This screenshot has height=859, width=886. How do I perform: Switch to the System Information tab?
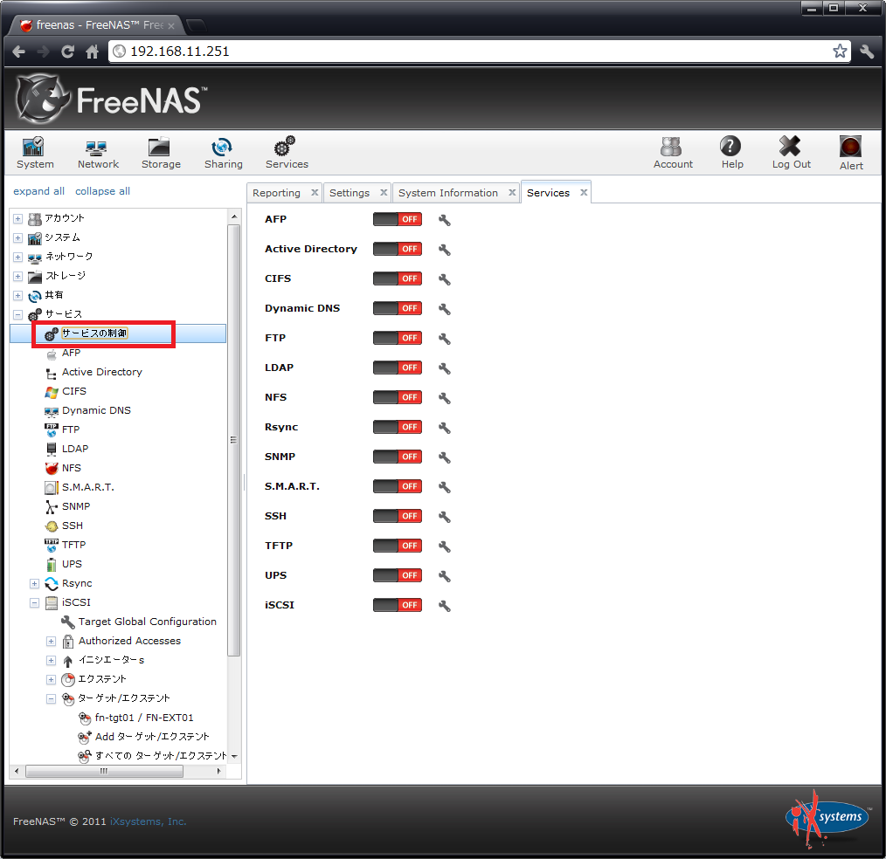[448, 193]
